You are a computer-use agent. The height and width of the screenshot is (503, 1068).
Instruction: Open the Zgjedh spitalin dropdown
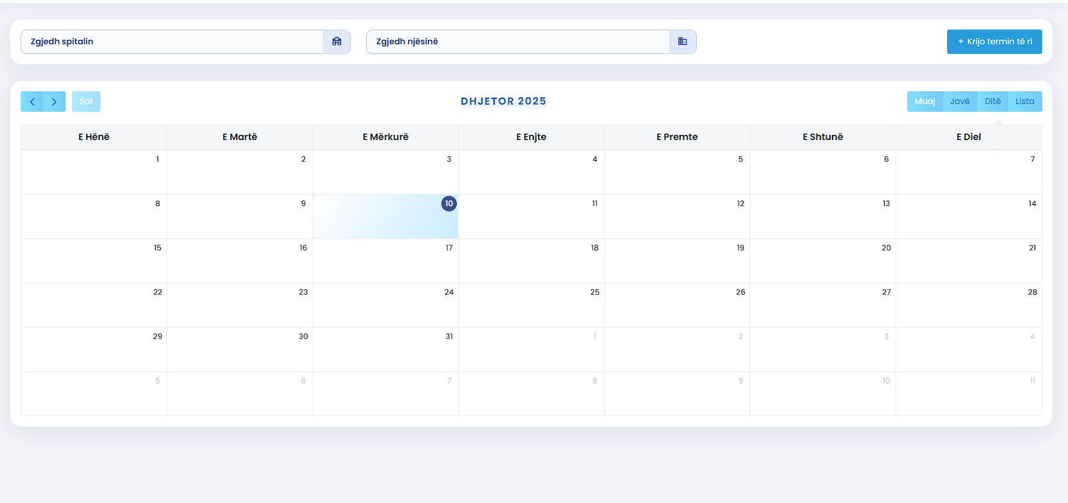172,42
